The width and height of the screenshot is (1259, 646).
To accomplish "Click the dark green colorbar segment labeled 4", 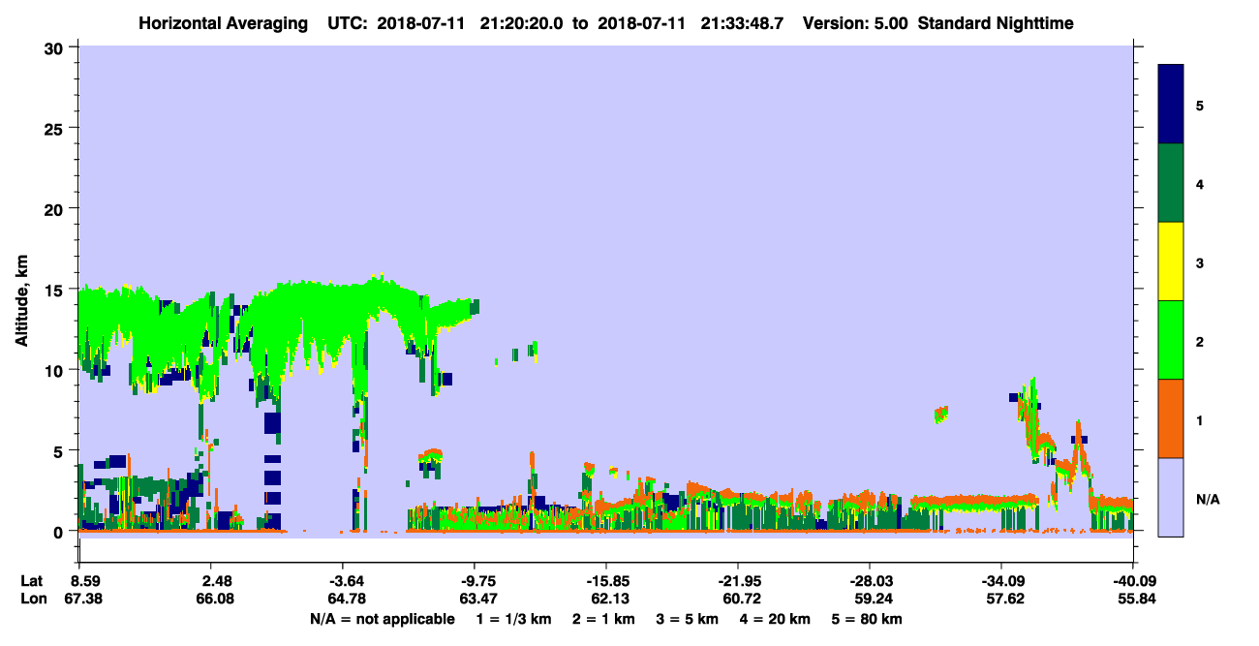I will [1171, 183].
